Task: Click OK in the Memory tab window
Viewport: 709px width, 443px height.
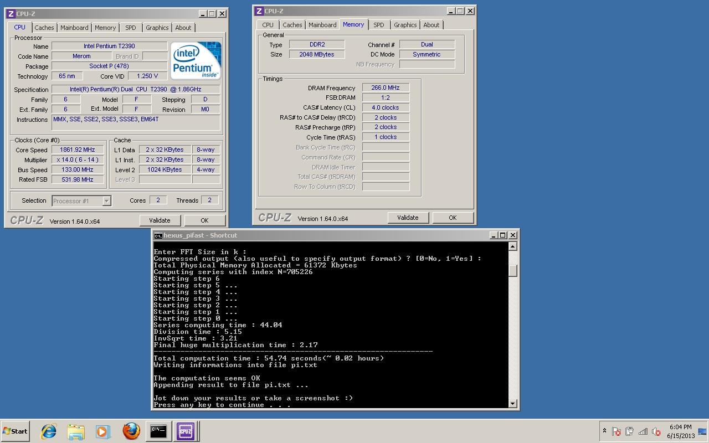Action: click(453, 218)
